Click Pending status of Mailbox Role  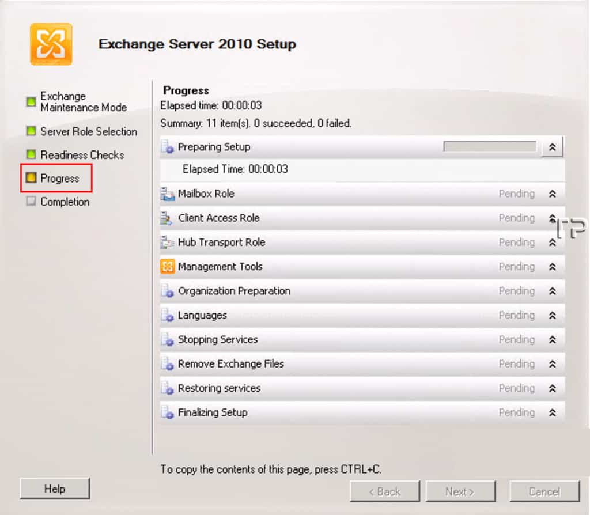[517, 194]
